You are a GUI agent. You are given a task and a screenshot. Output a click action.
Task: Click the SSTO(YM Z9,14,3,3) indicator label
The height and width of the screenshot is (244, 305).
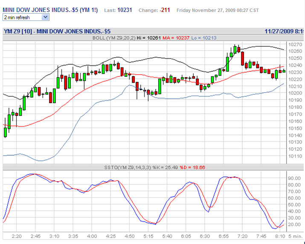click(x=128, y=167)
